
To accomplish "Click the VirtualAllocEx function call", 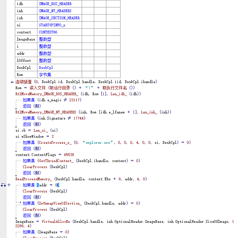I will tap(56, 221).
